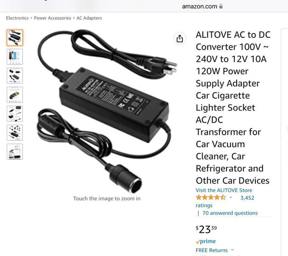
Task: Tap the share icon beside product image
Action: coord(180,39)
